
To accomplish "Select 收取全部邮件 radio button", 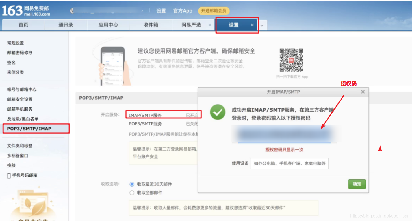I will point(132,193).
